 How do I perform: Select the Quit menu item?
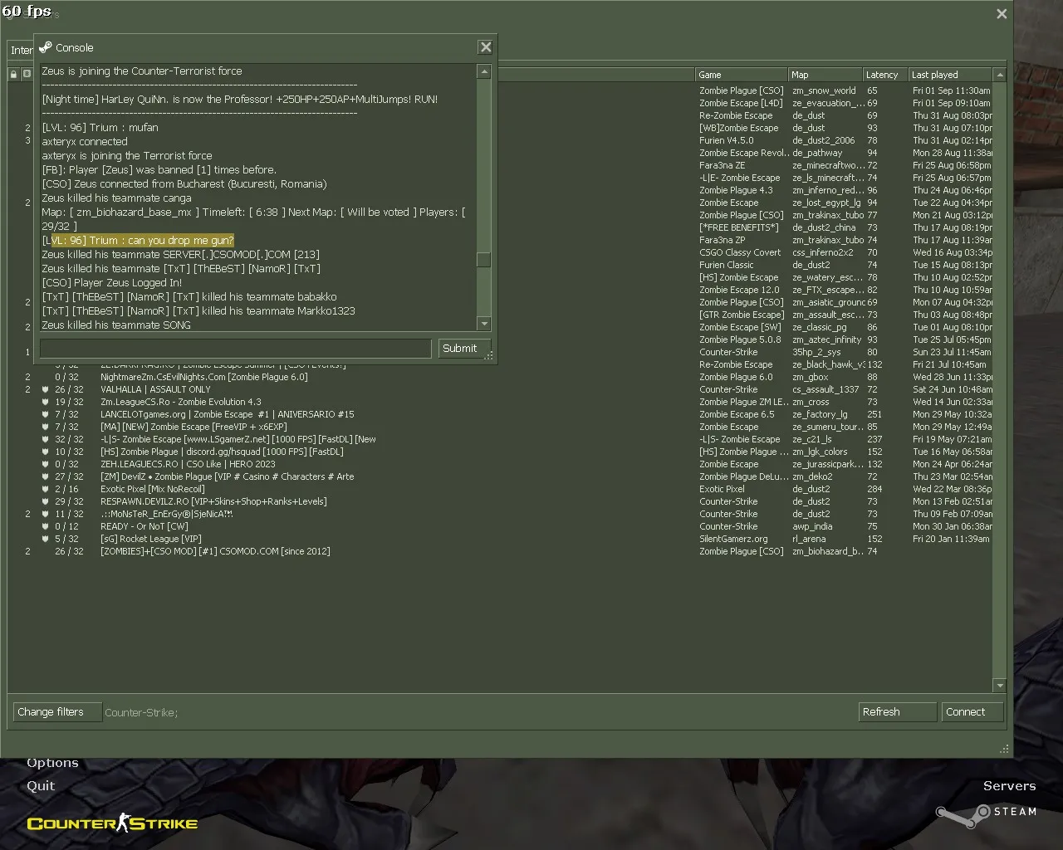(41, 786)
